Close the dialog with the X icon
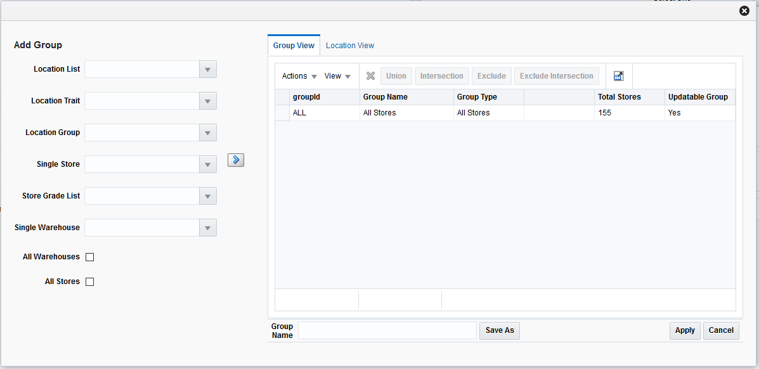The width and height of the screenshot is (759, 369). pyautogui.click(x=744, y=11)
